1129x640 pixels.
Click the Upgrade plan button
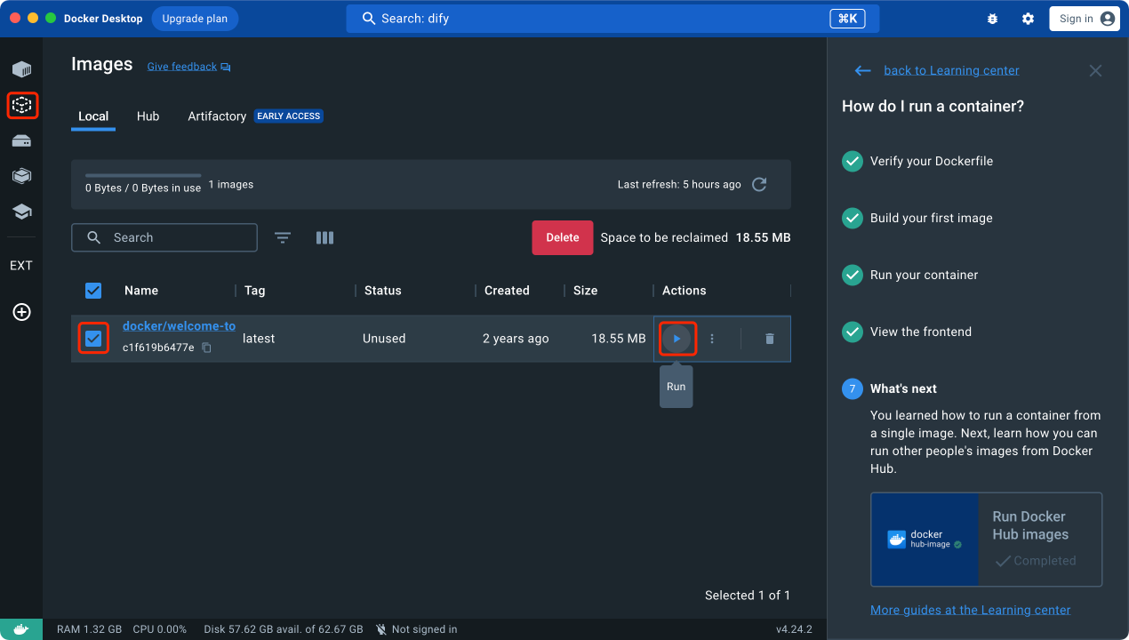tap(195, 19)
